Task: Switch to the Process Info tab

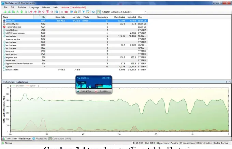Action: coord(40,139)
